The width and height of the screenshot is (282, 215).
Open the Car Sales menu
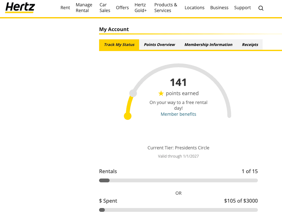105,8
